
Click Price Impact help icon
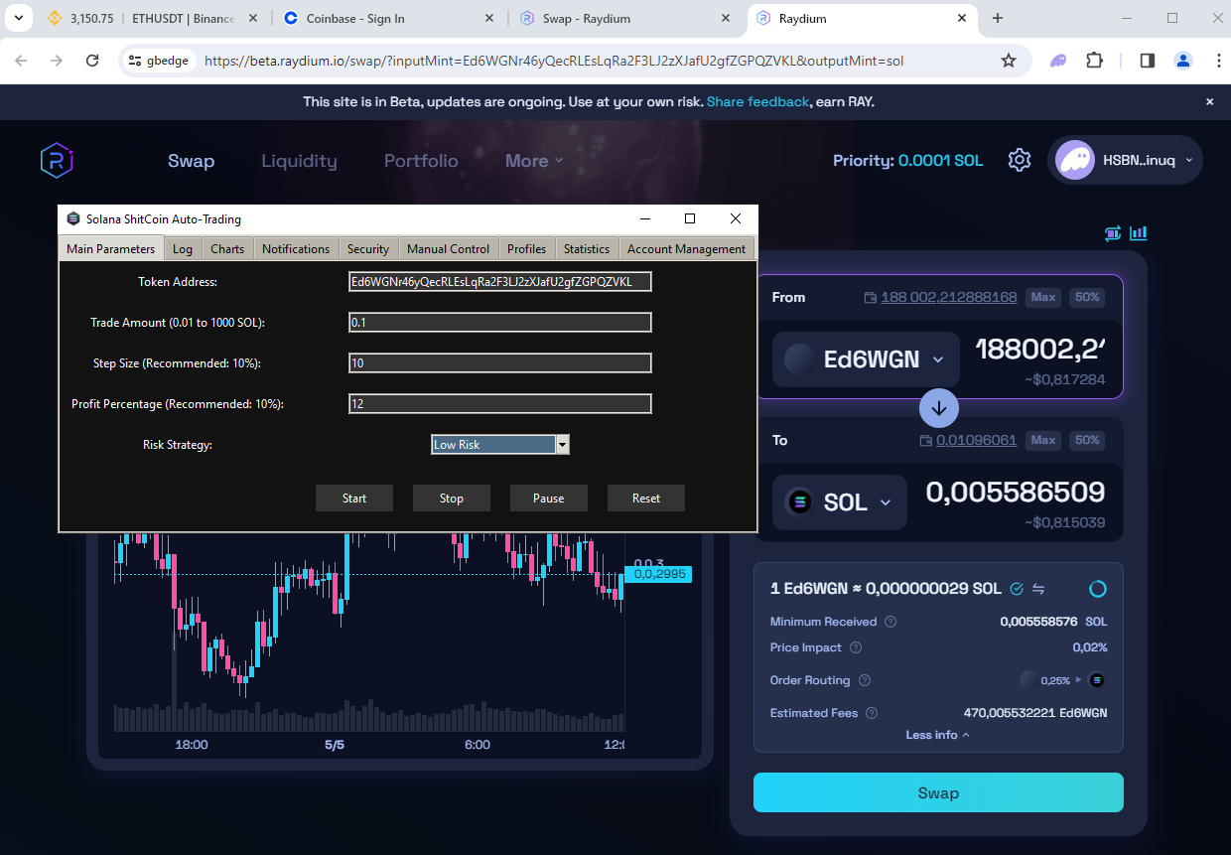pyautogui.click(x=856, y=647)
